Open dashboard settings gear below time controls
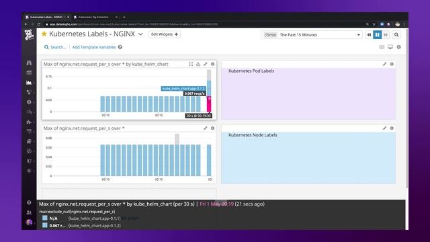 tap(398, 47)
